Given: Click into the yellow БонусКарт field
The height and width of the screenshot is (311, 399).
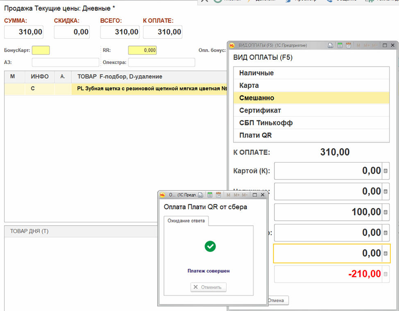Looking at the screenshot, I should coord(41,50).
